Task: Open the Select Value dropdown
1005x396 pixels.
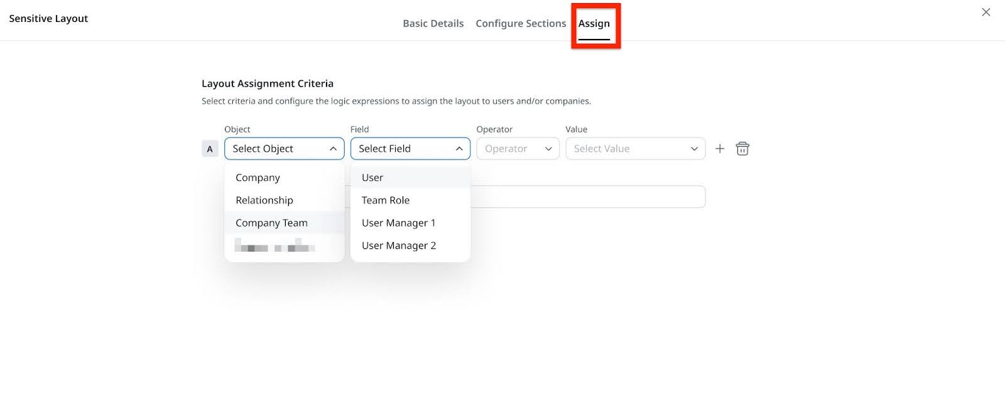Action: [x=636, y=149]
